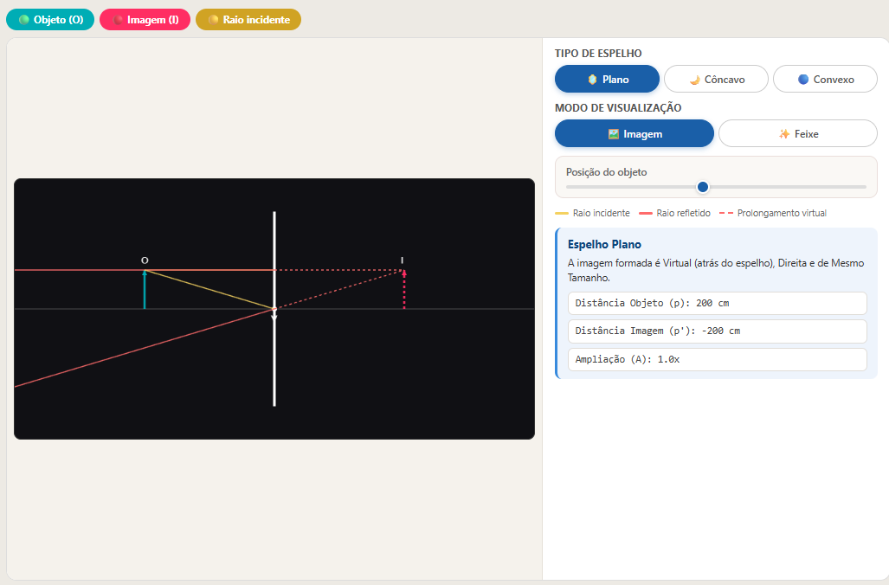
Task: Select the Plano mirror type
Action: pos(607,79)
